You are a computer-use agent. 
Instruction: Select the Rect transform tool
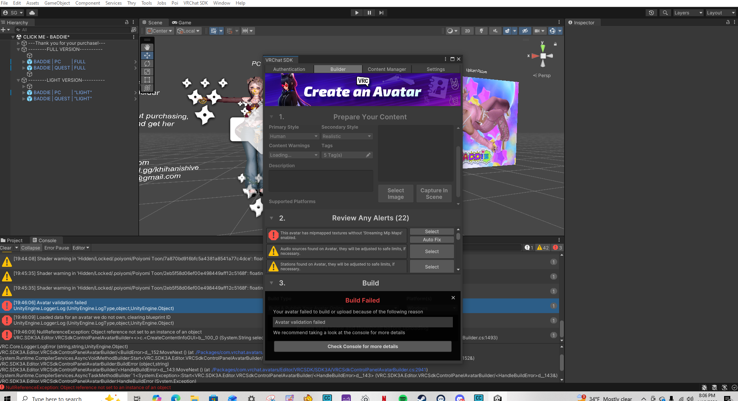147,80
